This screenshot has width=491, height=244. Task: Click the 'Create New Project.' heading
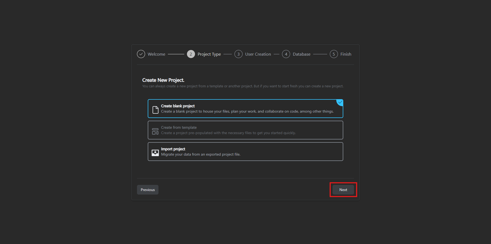click(x=163, y=80)
